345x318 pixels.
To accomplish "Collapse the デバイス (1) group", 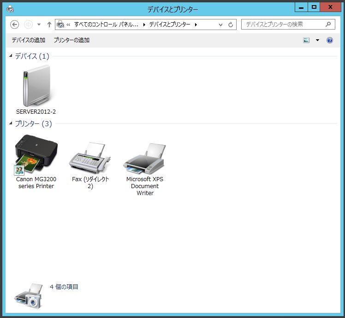I will tap(10, 56).
